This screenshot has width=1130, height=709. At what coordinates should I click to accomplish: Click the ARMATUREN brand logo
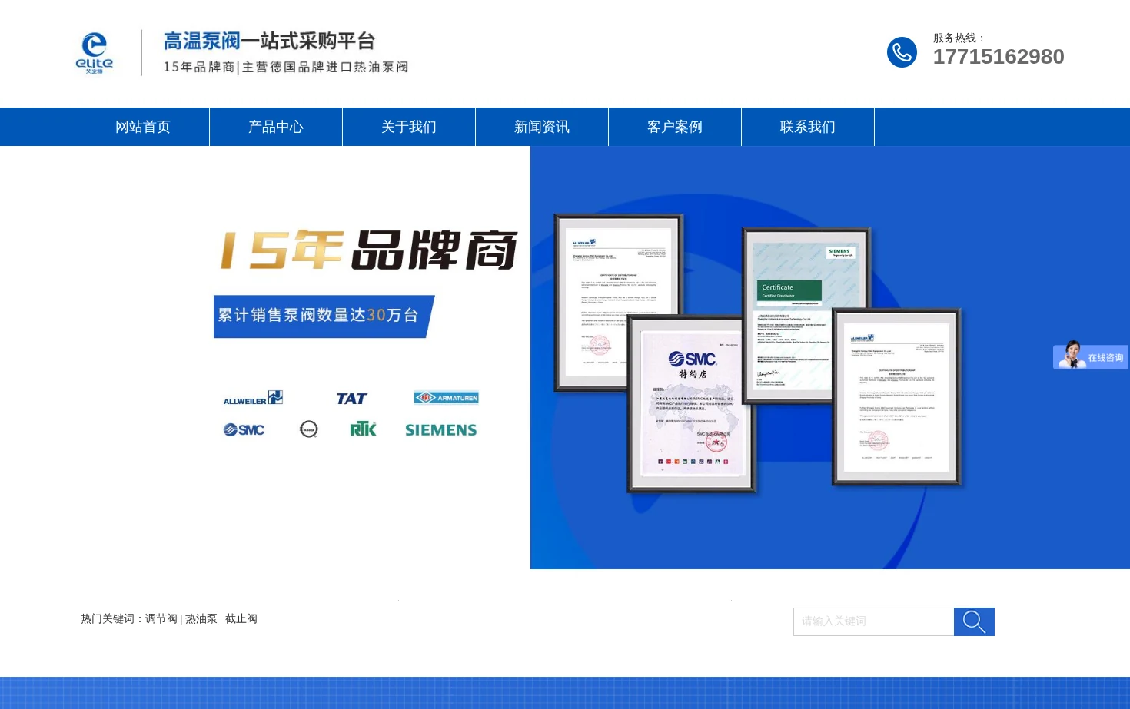447,398
